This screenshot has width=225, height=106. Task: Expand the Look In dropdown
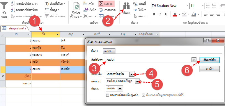pos(131,74)
